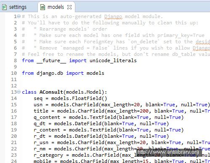This screenshot has height=163, width=210.
Task: Click 'max_length=200' on line 16
Action: tap(128, 111)
